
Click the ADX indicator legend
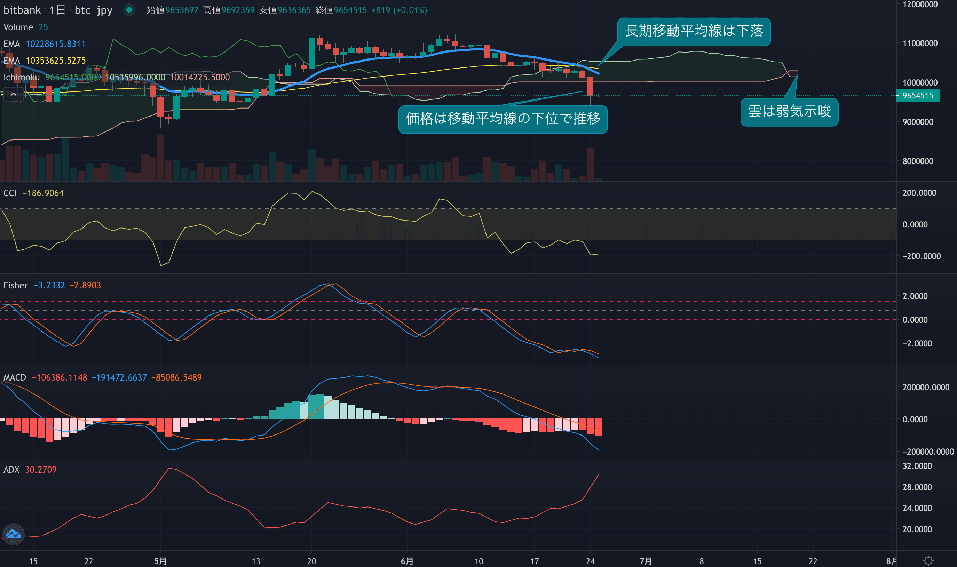click(x=11, y=469)
